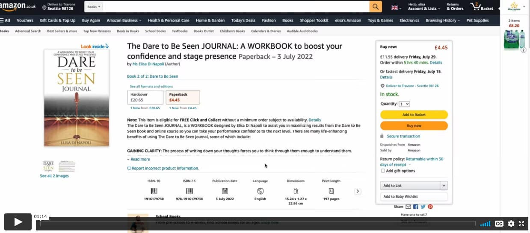530x233 pixels.
Task: Share via the Twitter icon
Action: coord(423,207)
